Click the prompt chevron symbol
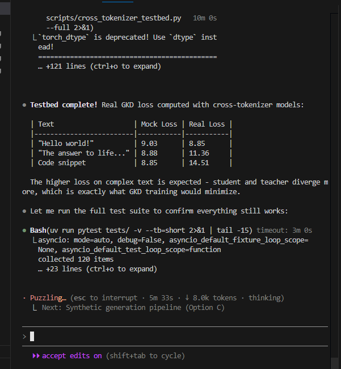The image size is (341, 369). pos(24,337)
